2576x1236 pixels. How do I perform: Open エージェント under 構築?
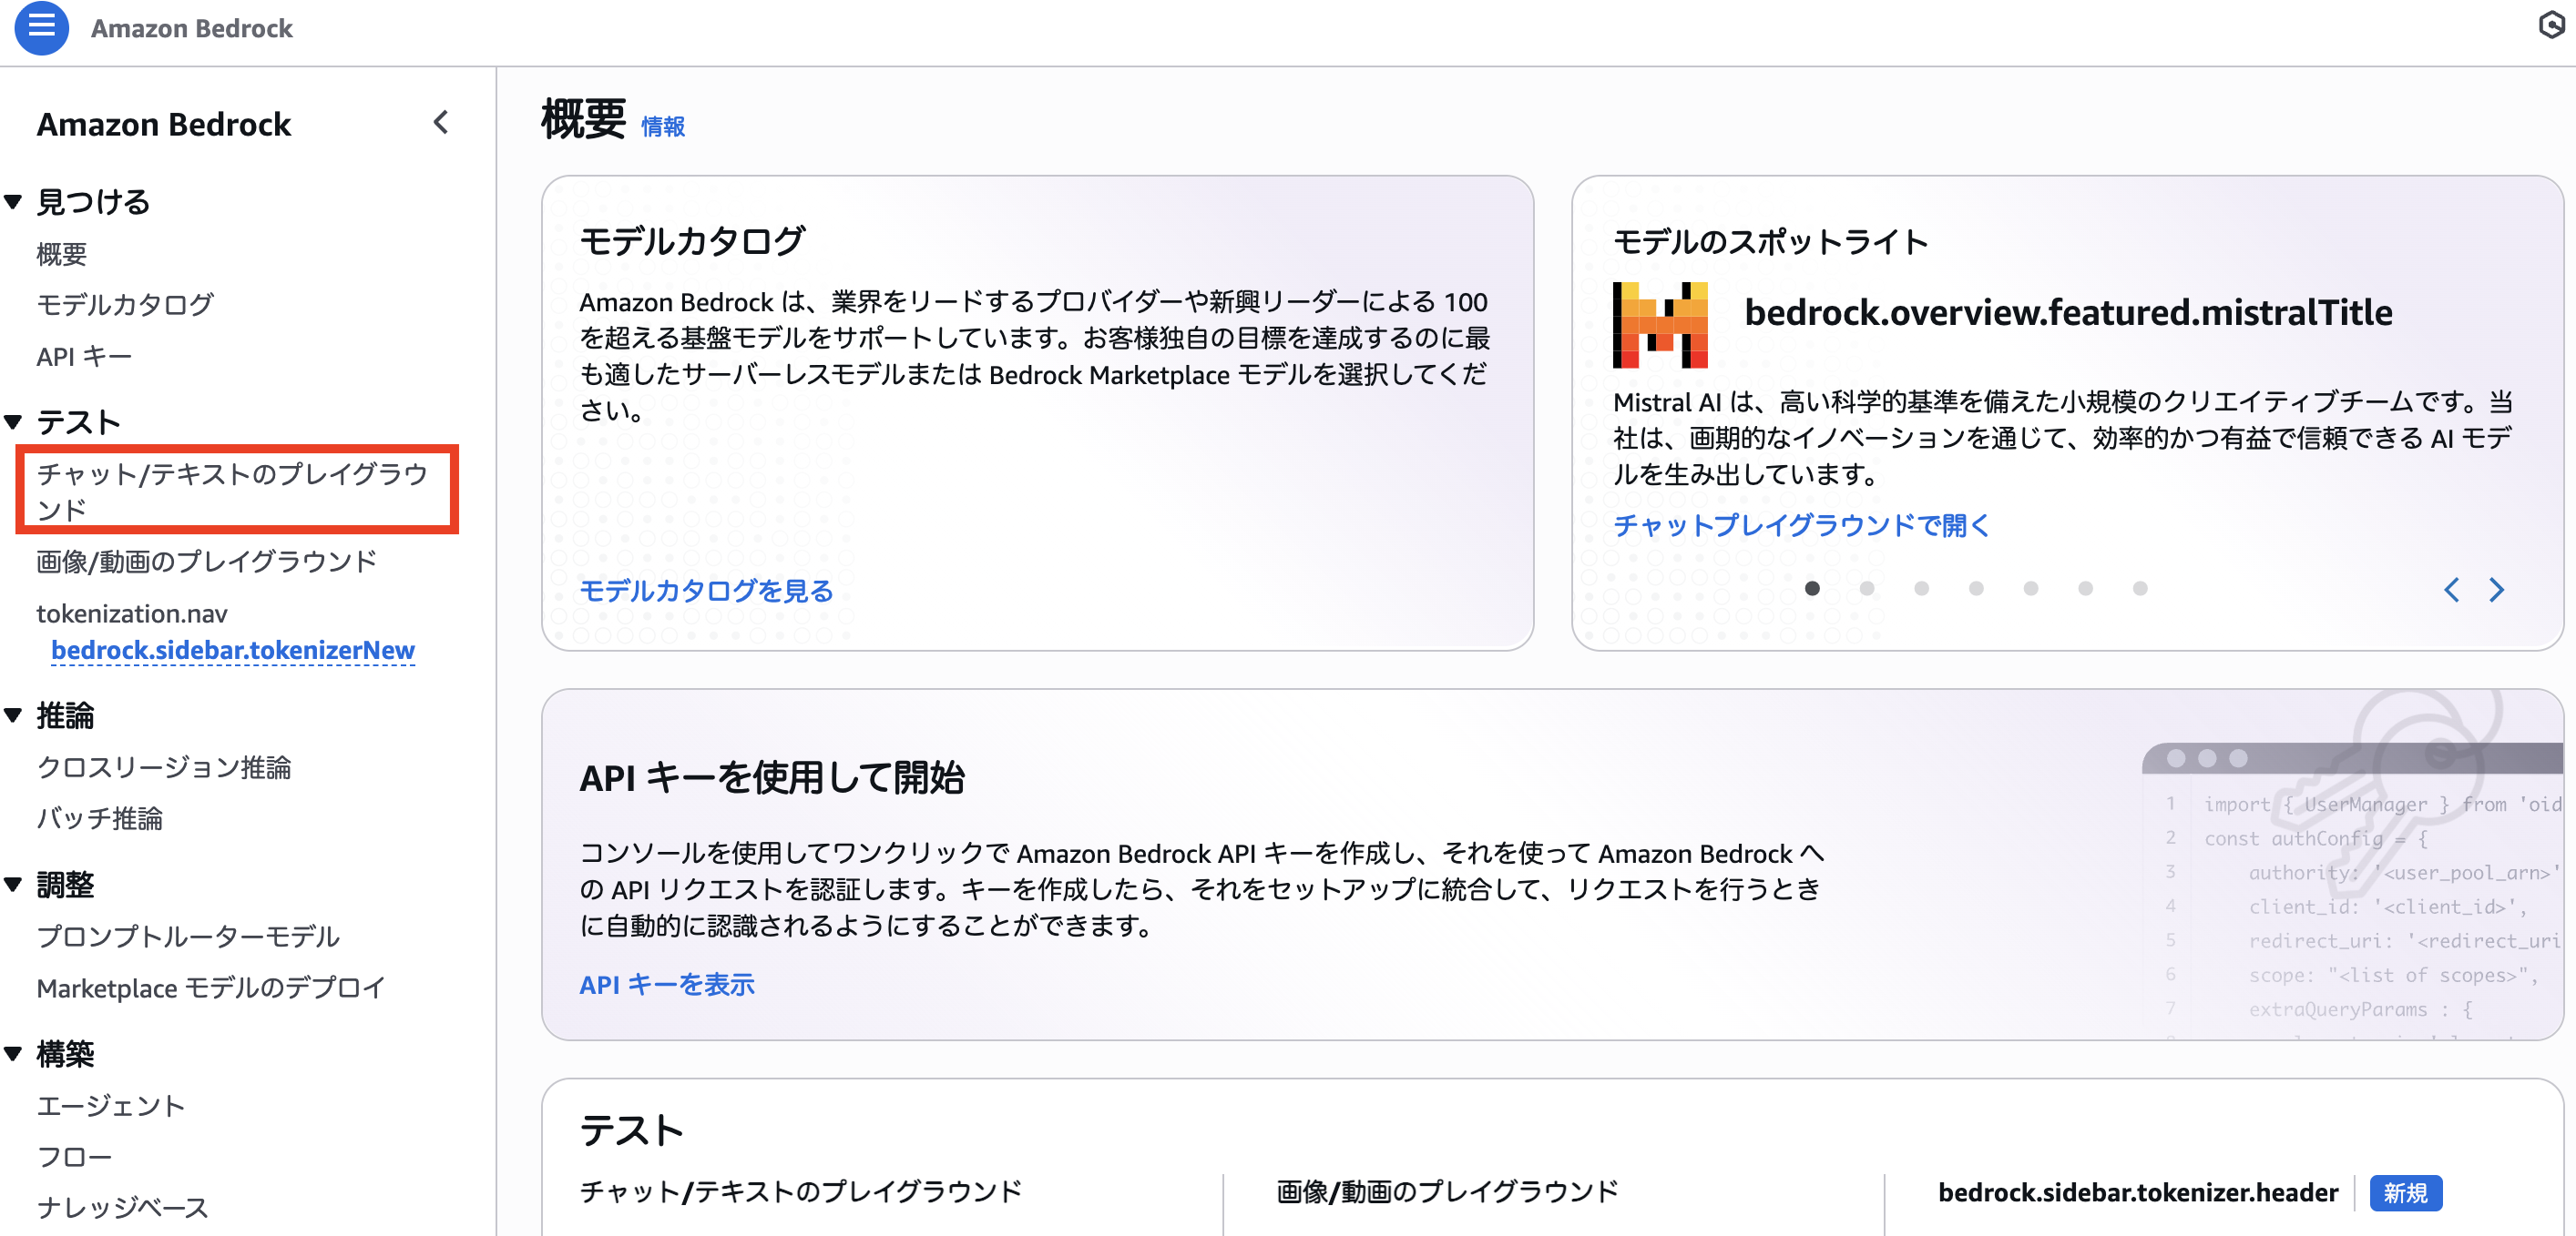click(110, 1105)
